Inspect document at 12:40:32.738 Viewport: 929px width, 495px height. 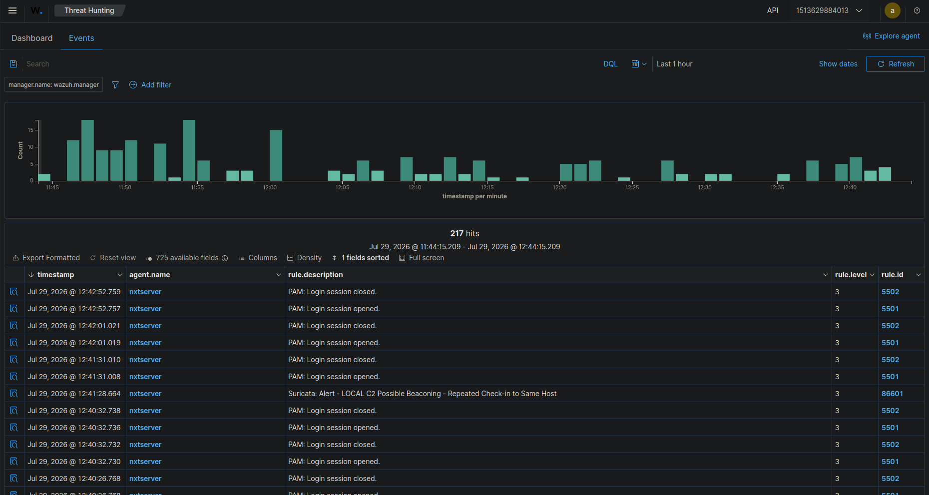coord(14,411)
